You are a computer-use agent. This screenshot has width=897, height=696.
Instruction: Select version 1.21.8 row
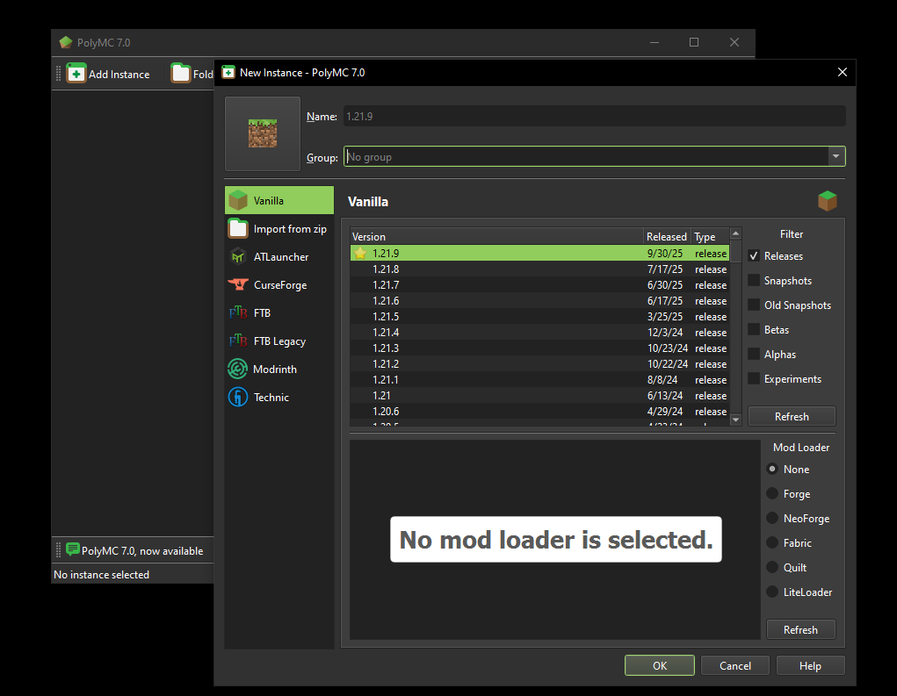pos(539,269)
